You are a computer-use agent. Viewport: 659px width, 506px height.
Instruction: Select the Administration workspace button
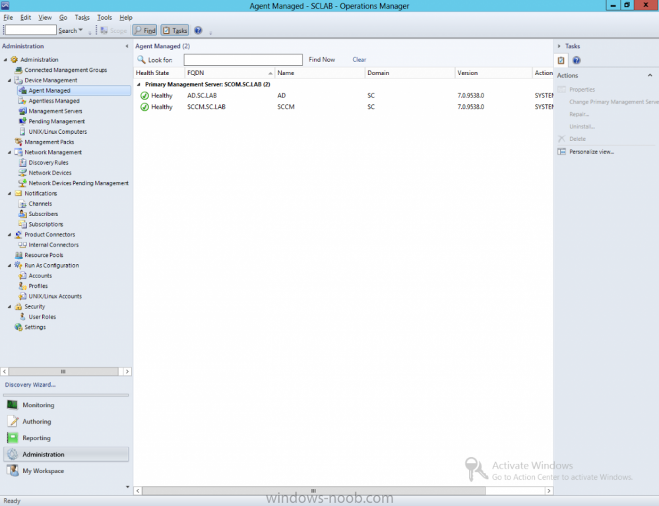[66, 455]
